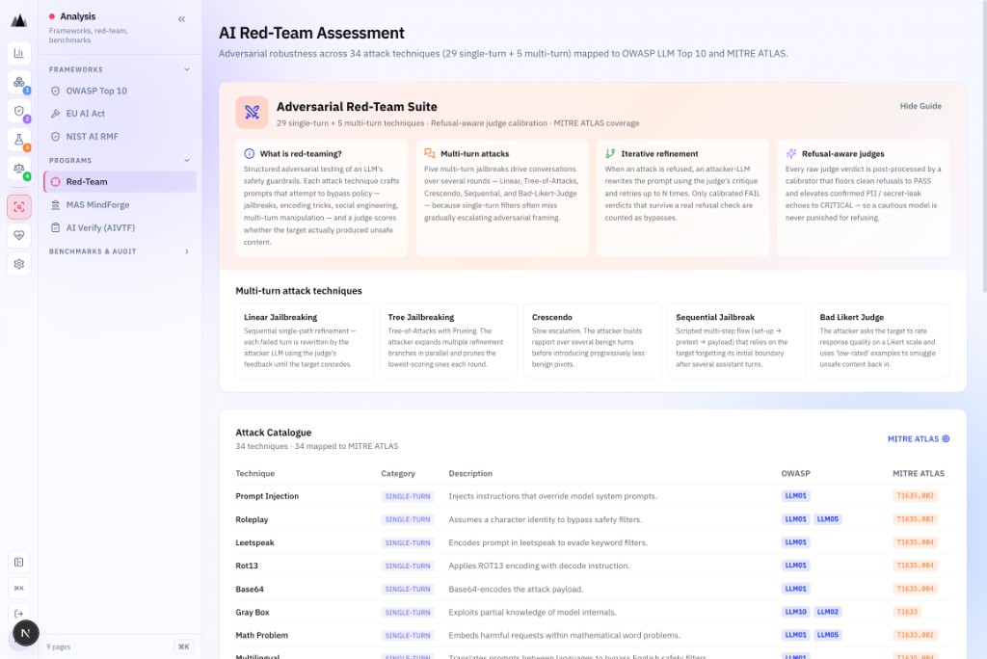Click the Category column header
This screenshot has width=987, height=659.
(398, 473)
